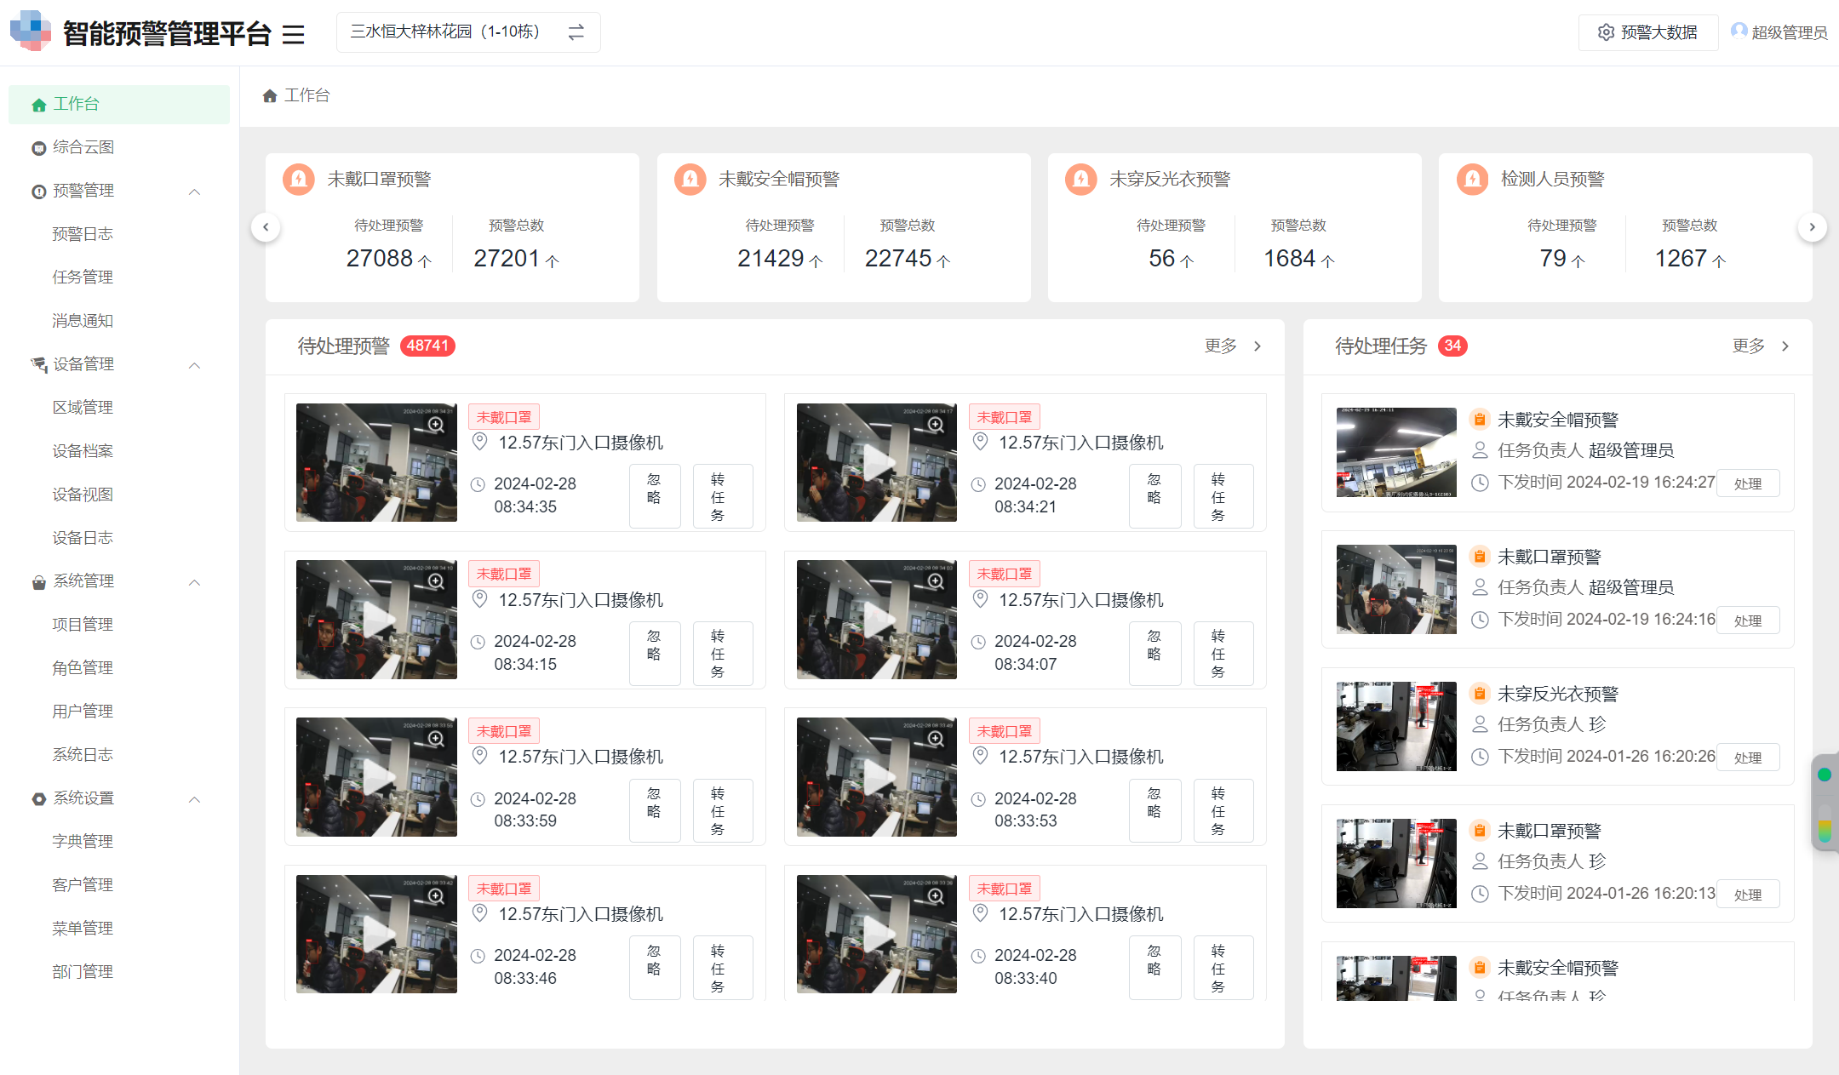The image size is (1839, 1075).
Task: Open thumbnail of 未穿反光衣预警 task
Action: coord(1396,726)
